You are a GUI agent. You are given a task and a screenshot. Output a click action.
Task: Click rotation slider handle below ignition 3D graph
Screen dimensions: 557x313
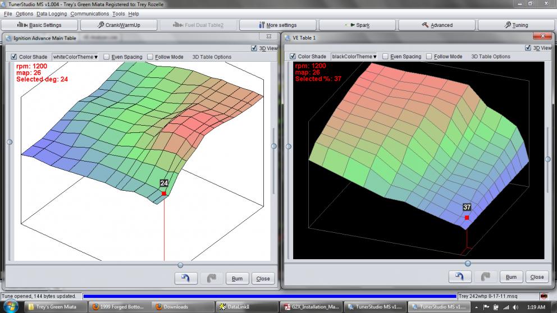[180, 265]
